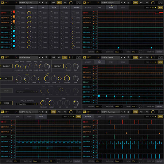
Task: Click the KIT logo in the mixer panel
Action: 5,3
